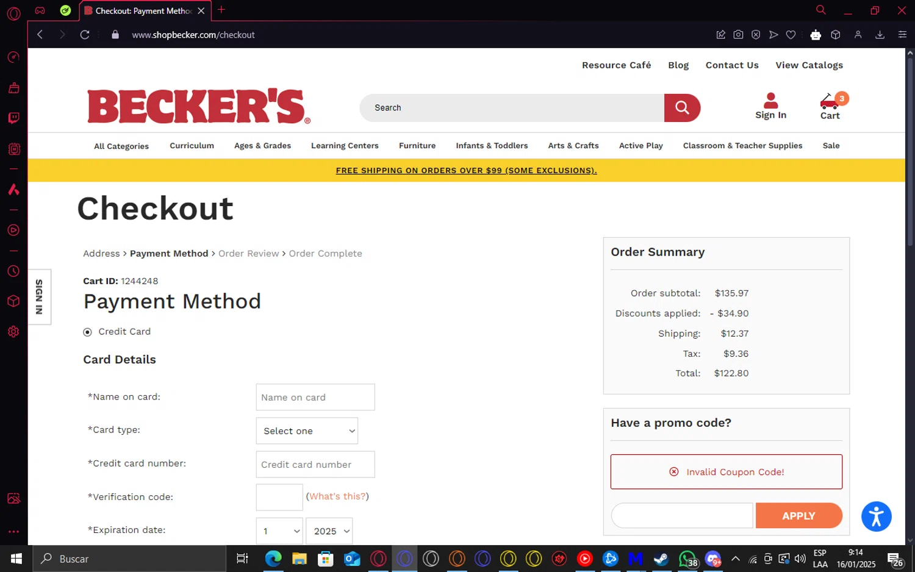
Task: Open Classroom & Teacher Supplies menu
Action: click(742, 146)
